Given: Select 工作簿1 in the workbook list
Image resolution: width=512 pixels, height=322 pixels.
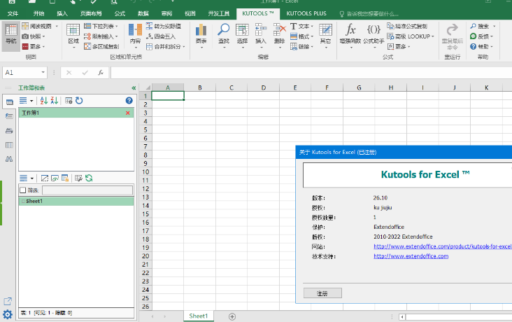Looking at the screenshot, I should (x=76, y=113).
